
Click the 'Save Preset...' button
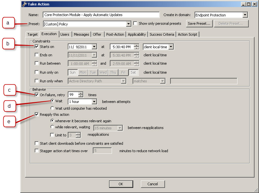coord(199,23)
